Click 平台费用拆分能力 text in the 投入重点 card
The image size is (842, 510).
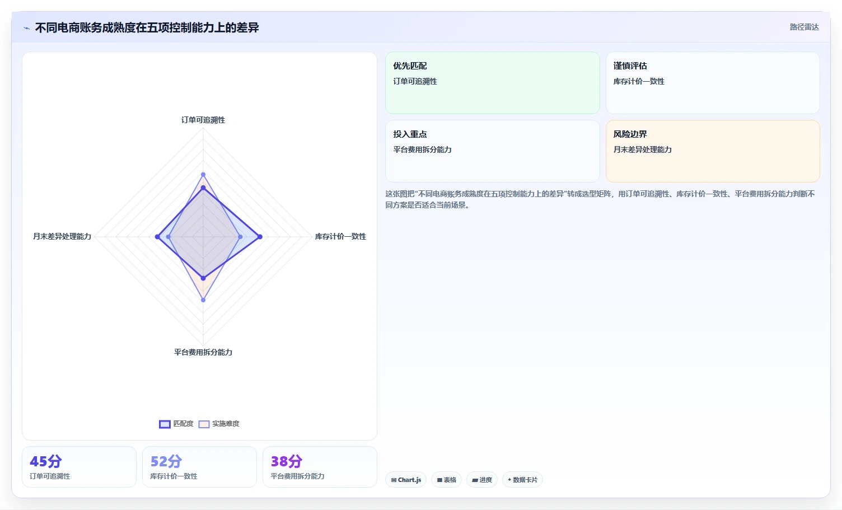[422, 149]
